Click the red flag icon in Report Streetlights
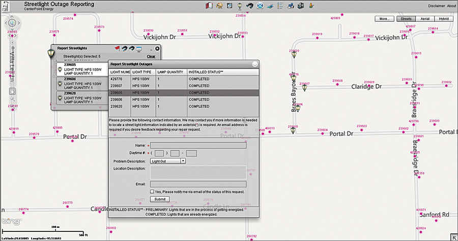The width and height of the screenshot is (458, 241). point(116,48)
